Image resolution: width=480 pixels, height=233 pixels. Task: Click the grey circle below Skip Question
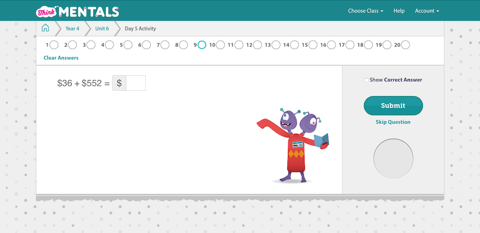click(x=393, y=157)
